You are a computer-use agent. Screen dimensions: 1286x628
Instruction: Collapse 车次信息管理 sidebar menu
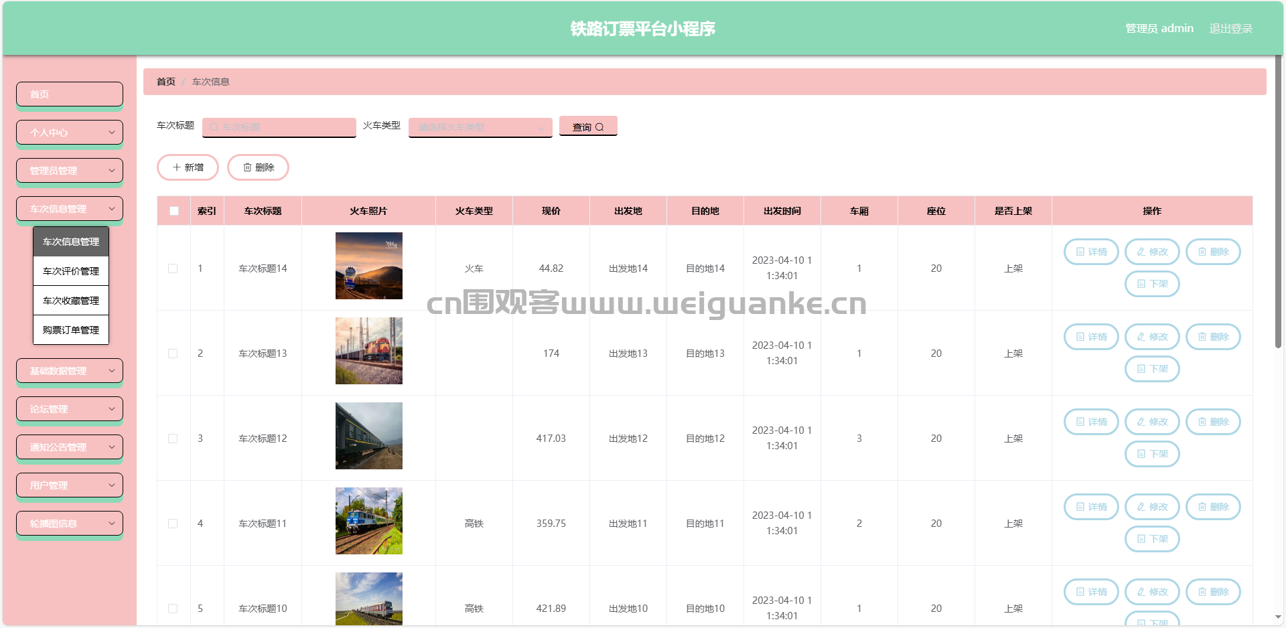tap(70, 209)
